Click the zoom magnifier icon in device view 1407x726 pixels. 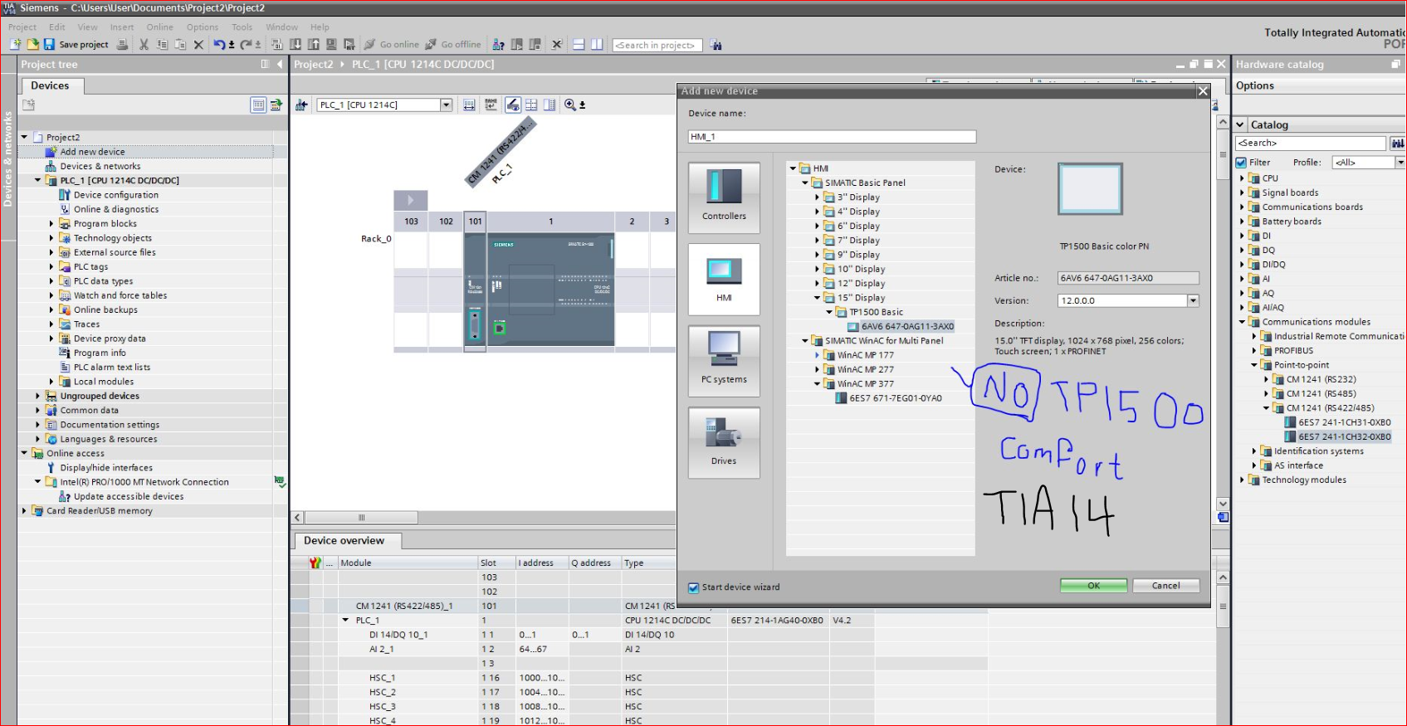coord(569,105)
